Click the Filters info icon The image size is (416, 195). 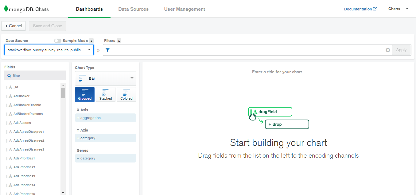pyautogui.click(x=119, y=40)
